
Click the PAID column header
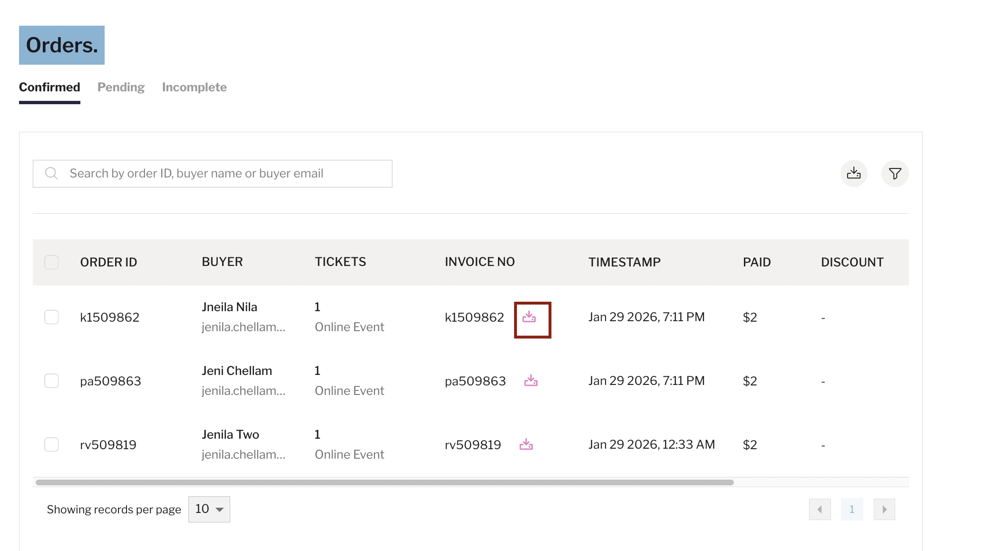click(x=757, y=262)
